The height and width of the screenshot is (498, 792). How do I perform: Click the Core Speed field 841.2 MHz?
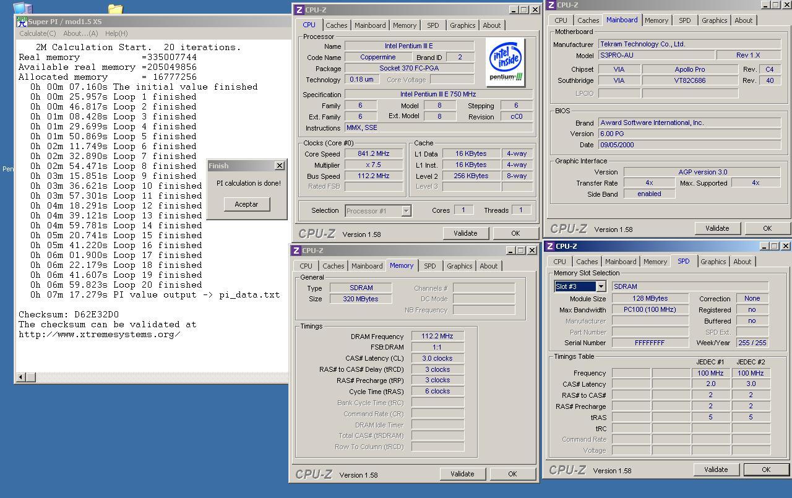(x=374, y=154)
